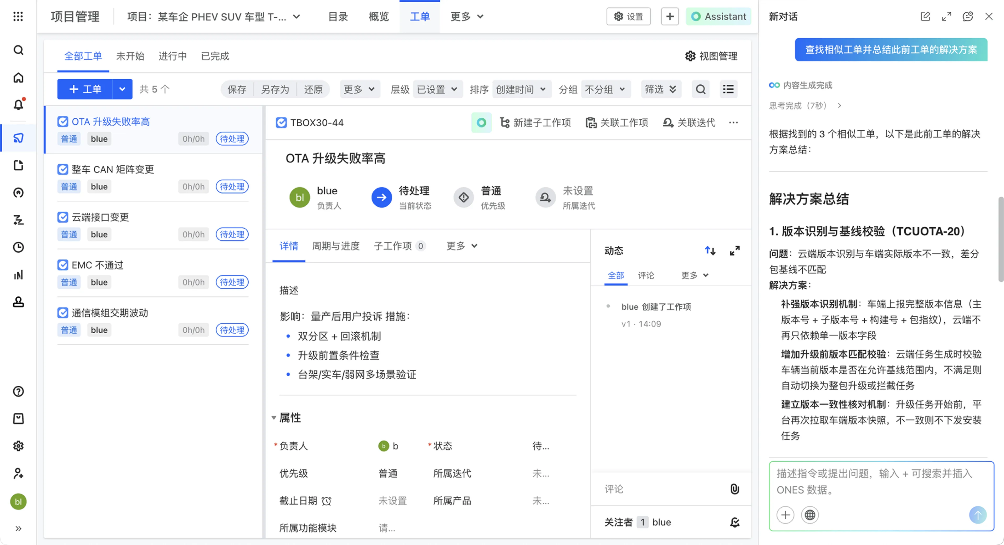Open the 周期与进度 tab
The width and height of the screenshot is (1004, 545).
[x=336, y=246]
